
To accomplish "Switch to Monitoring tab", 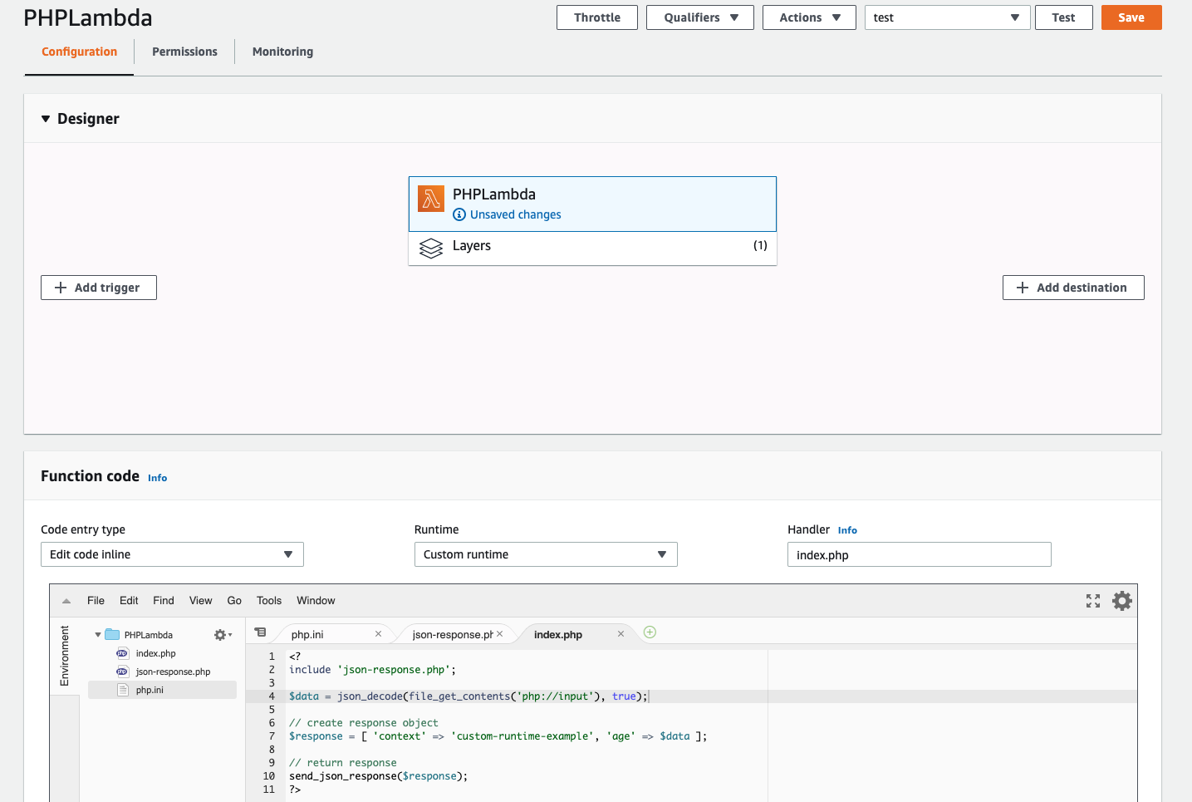I will point(282,52).
